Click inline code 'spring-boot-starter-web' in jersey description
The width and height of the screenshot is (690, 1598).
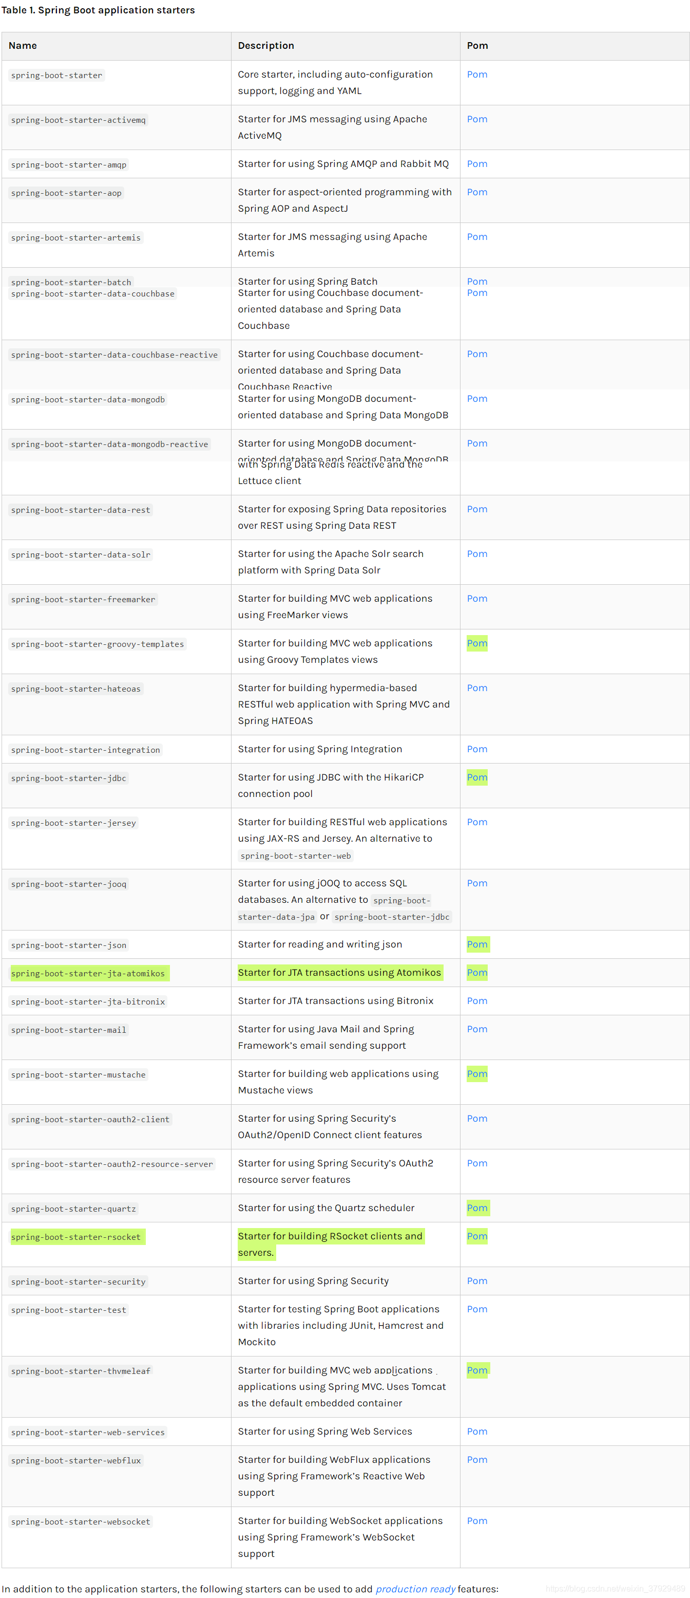point(296,856)
